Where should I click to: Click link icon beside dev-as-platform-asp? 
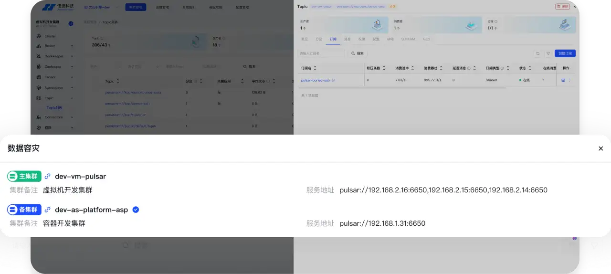[x=47, y=210]
